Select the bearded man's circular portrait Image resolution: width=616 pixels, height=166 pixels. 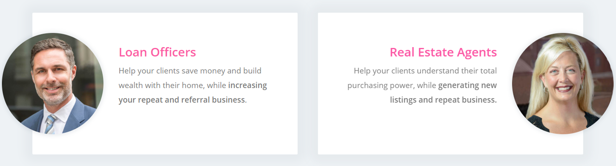click(53, 83)
